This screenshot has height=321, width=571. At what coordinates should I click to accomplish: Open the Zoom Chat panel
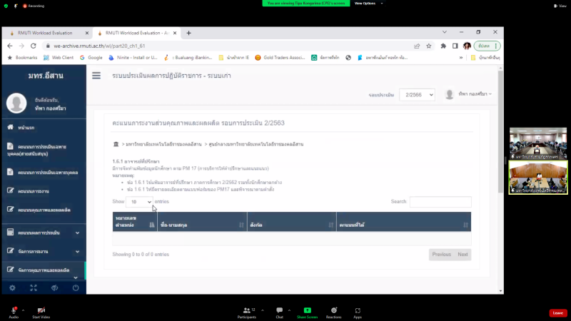[x=279, y=312]
